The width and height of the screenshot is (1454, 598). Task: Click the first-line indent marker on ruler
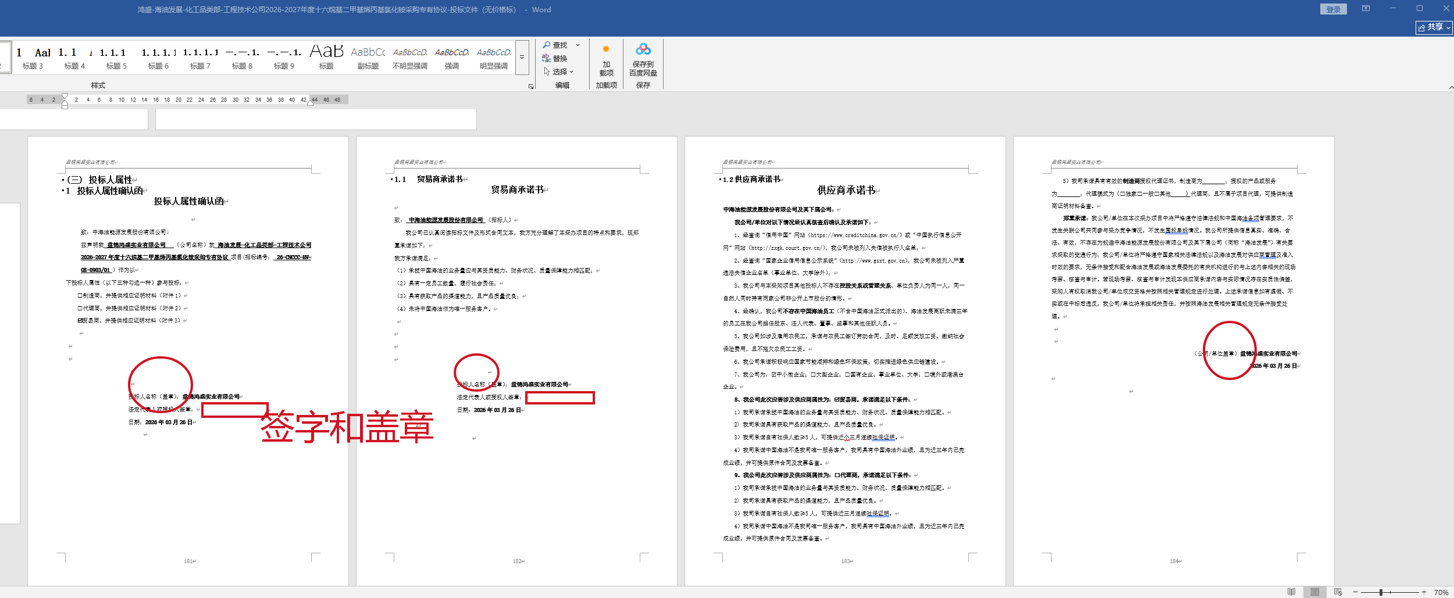(65, 96)
